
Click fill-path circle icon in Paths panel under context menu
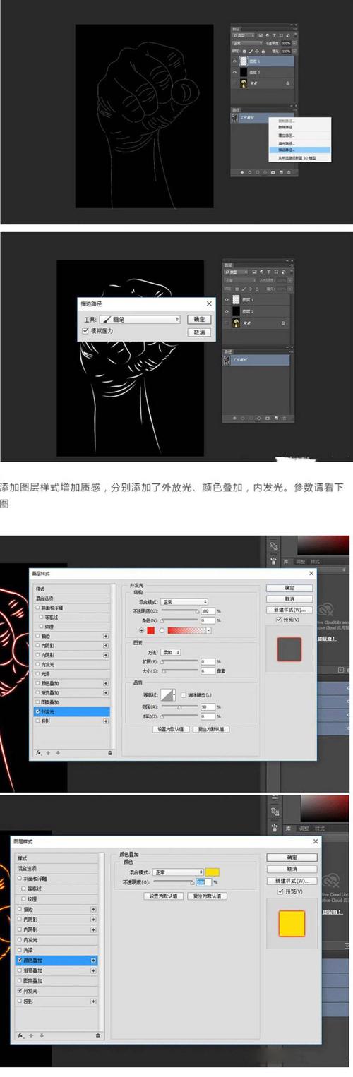pyautogui.click(x=243, y=172)
